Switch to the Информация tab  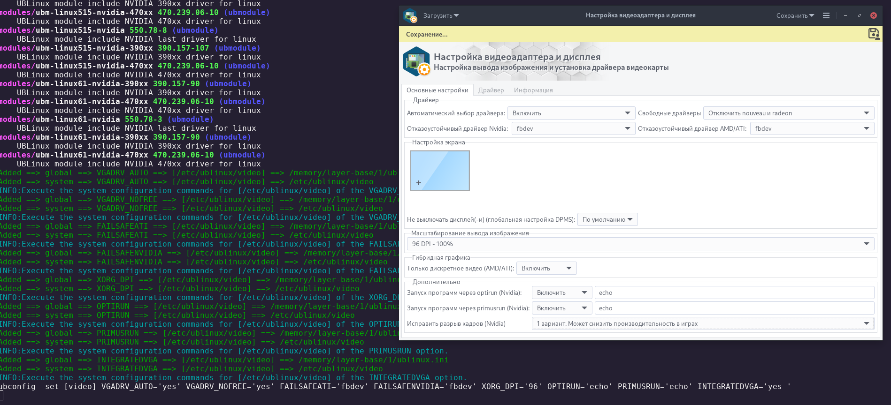pyautogui.click(x=533, y=90)
